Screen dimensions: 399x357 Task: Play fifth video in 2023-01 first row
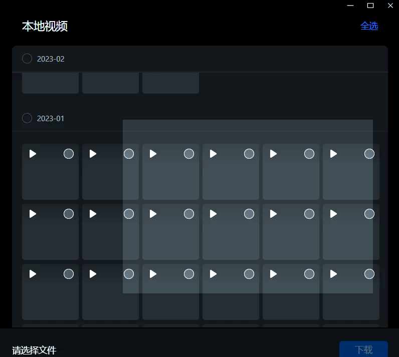(273, 154)
